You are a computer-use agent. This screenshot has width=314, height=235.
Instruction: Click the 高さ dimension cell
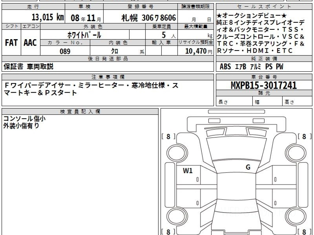(x=298, y=101)
